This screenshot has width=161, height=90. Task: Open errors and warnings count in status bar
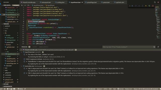[x=11, y=89]
